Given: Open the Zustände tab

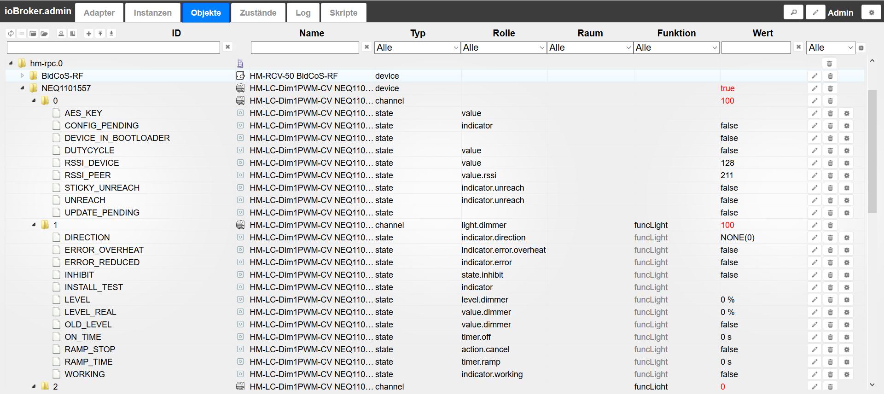Looking at the screenshot, I should pyautogui.click(x=258, y=12).
